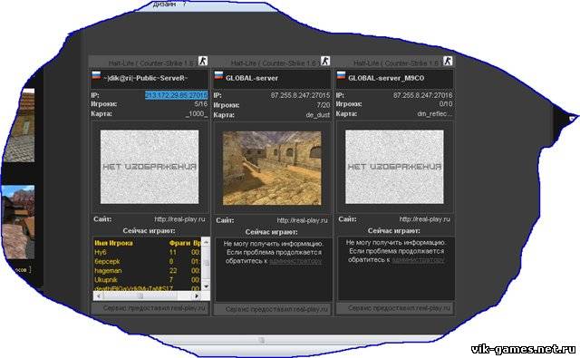Click Russian flag next to GLOBAL-server_M9CO
The width and height of the screenshot is (580, 358).
coord(341,76)
